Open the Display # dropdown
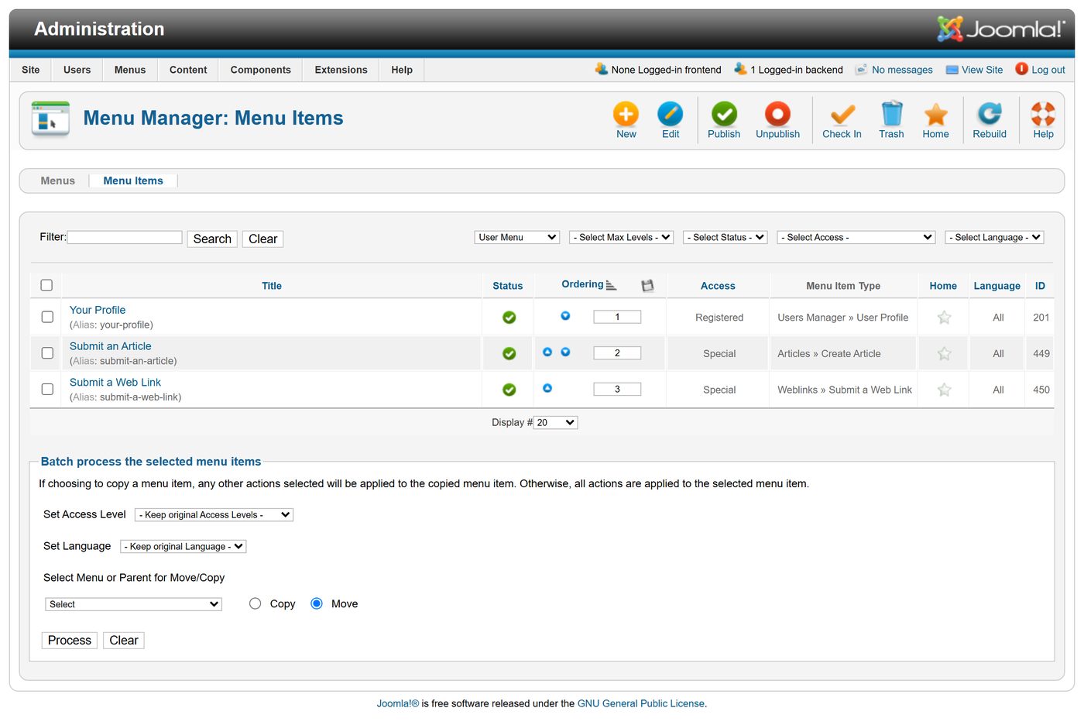 pos(555,423)
